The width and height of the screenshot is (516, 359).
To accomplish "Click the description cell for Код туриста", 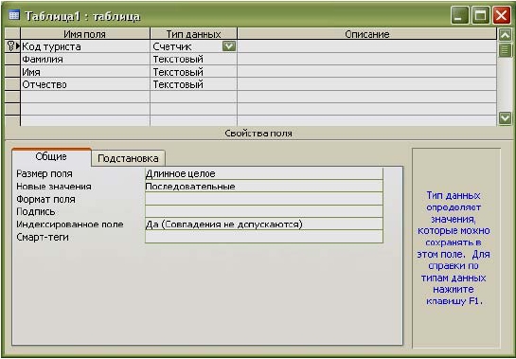I will tap(367, 46).
